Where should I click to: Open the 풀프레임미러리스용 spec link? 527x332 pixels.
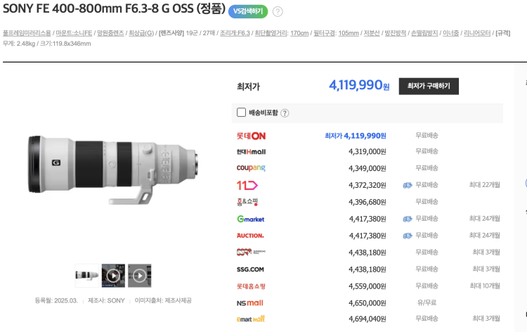tap(27, 33)
